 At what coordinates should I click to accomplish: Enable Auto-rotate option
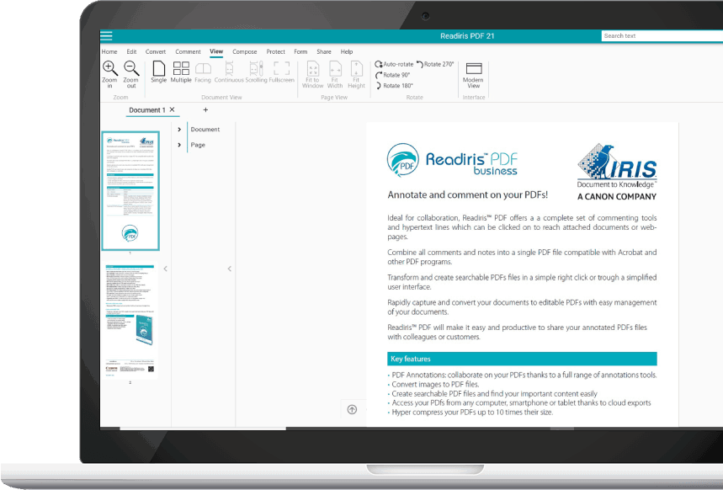393,64
